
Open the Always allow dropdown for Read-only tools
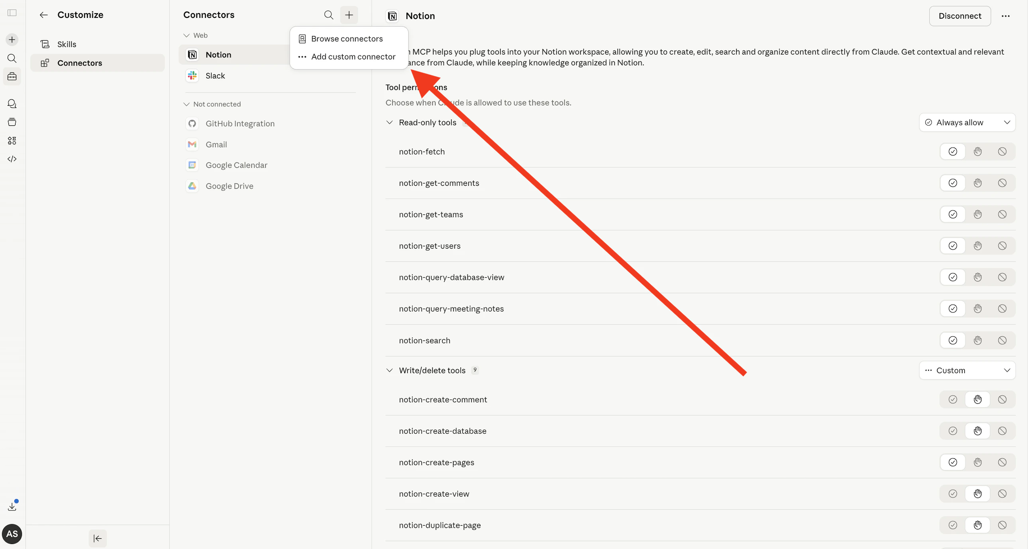(x=967, y=122)
